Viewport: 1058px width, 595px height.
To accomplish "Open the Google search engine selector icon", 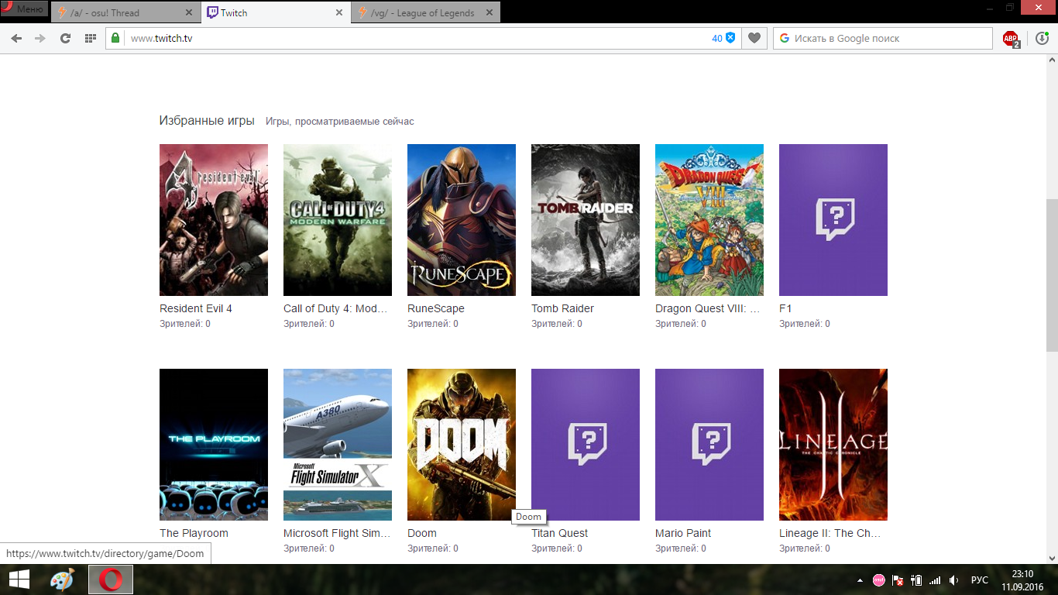I will point(784,38).
